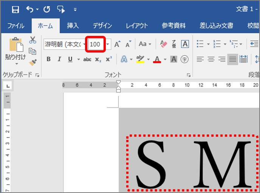
Task: Center align the text
Action: point(211,59)
